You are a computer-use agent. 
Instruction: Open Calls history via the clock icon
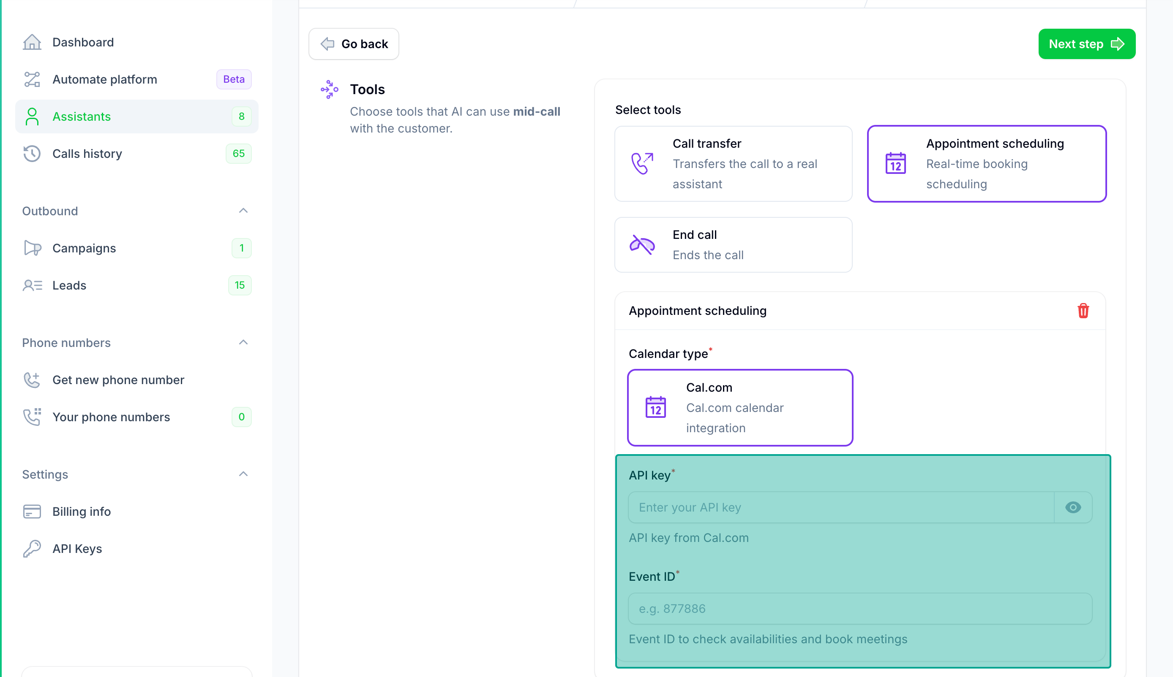(x=32, y=154)
